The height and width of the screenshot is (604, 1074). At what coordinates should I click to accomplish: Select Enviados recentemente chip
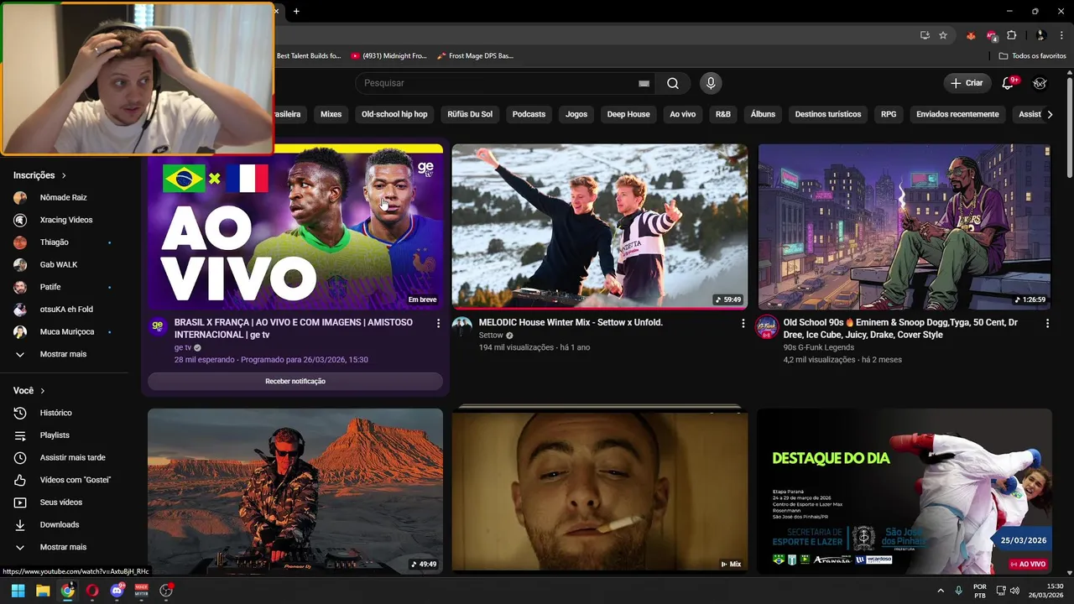(957, 114)
